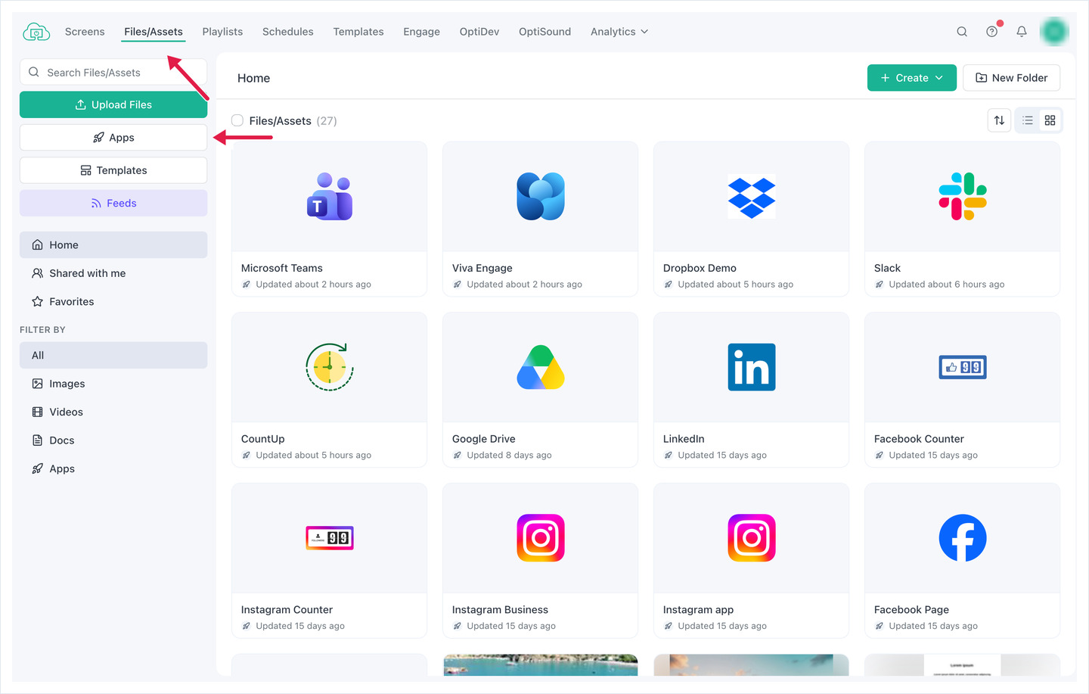Viewport: 1089px width, 694px height.
Task: Open the search magnifier in top bar
Action: click(962, 32)
